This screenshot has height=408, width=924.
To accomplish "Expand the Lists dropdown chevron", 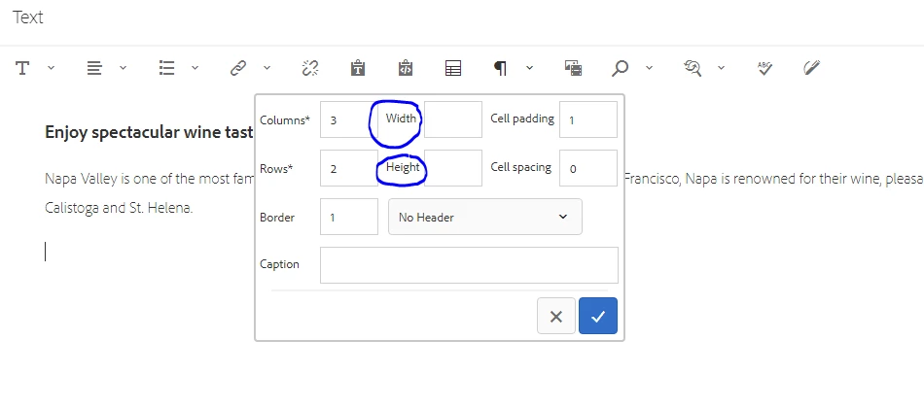I will pyautogui.click(x=195, y=68).
